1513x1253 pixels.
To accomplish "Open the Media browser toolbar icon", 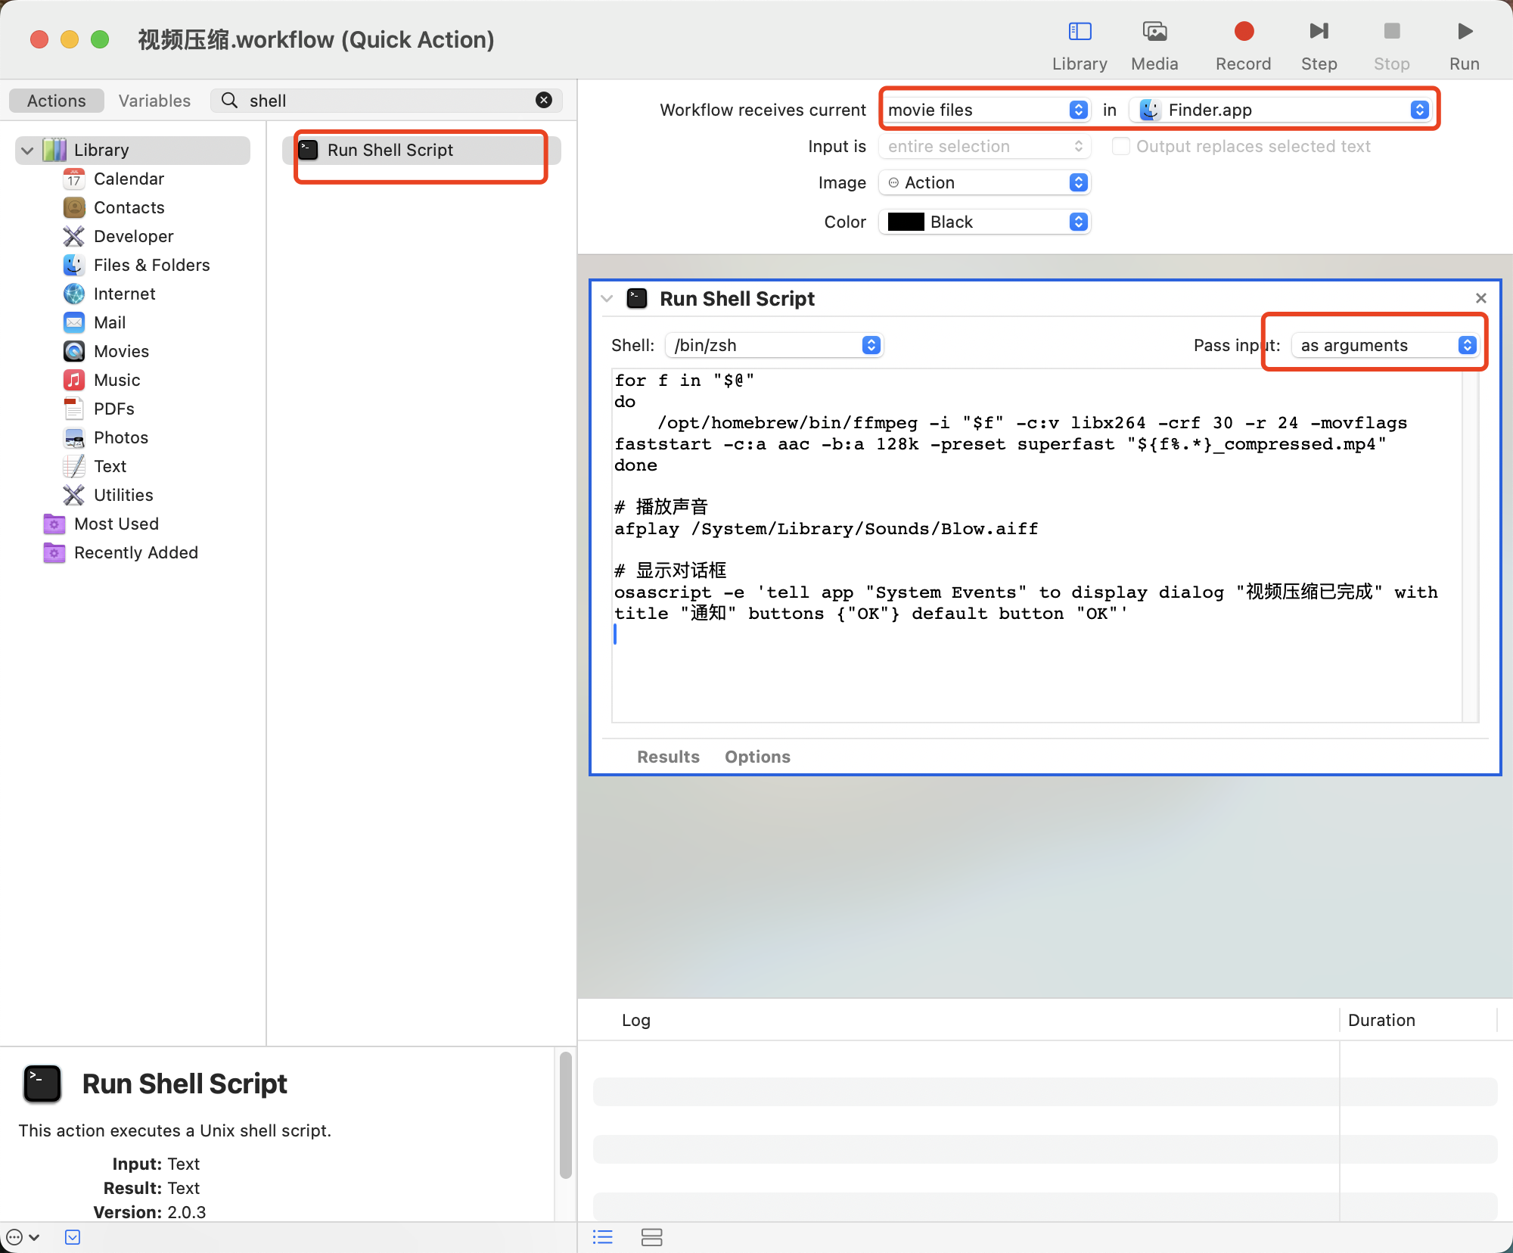I will (1154, 32).
